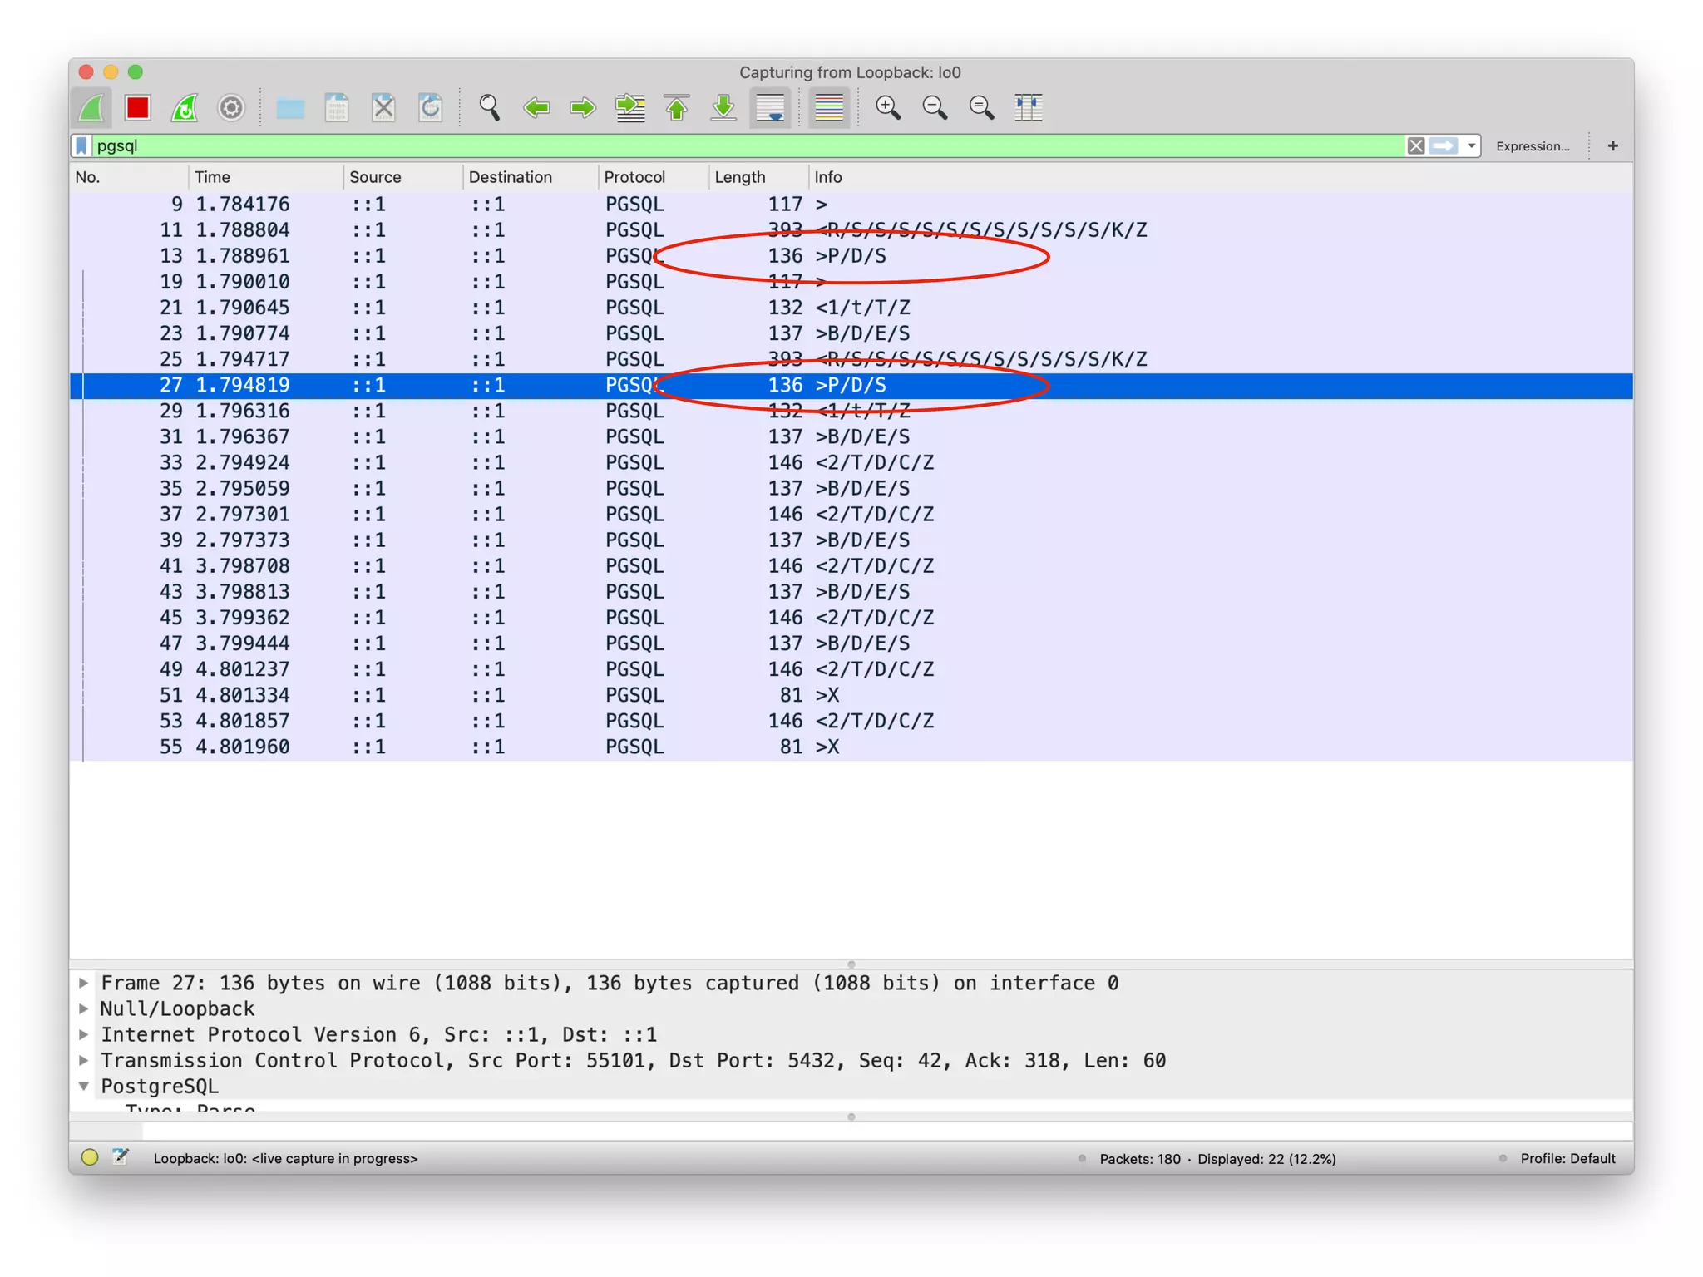This screenshot has height=1277, width=1703.
Task: Select packet 51 info >X
Action: point(851,695)
